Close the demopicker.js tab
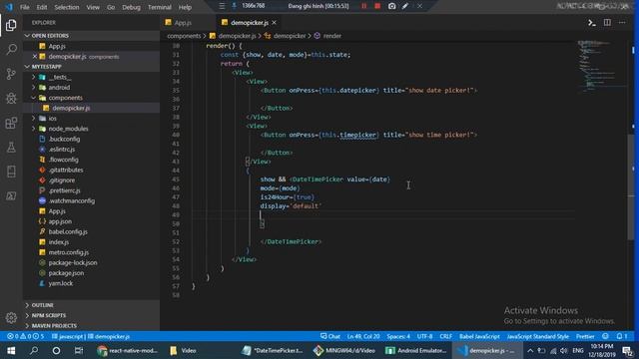 point(274,22)
